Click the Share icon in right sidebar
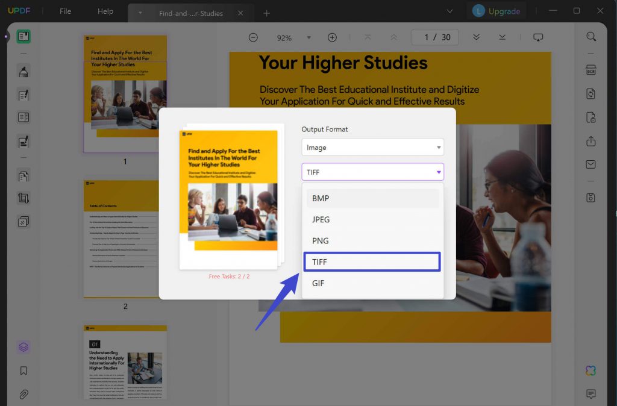This screenshot has height=406, width=617. click(590, 142)
